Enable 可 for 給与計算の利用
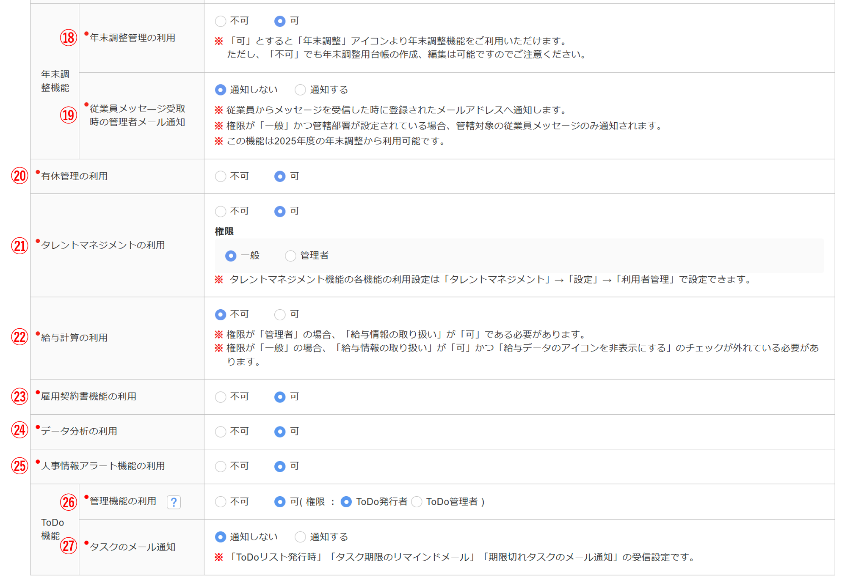This screenshot has height=586, width=856. coord(280,314)
